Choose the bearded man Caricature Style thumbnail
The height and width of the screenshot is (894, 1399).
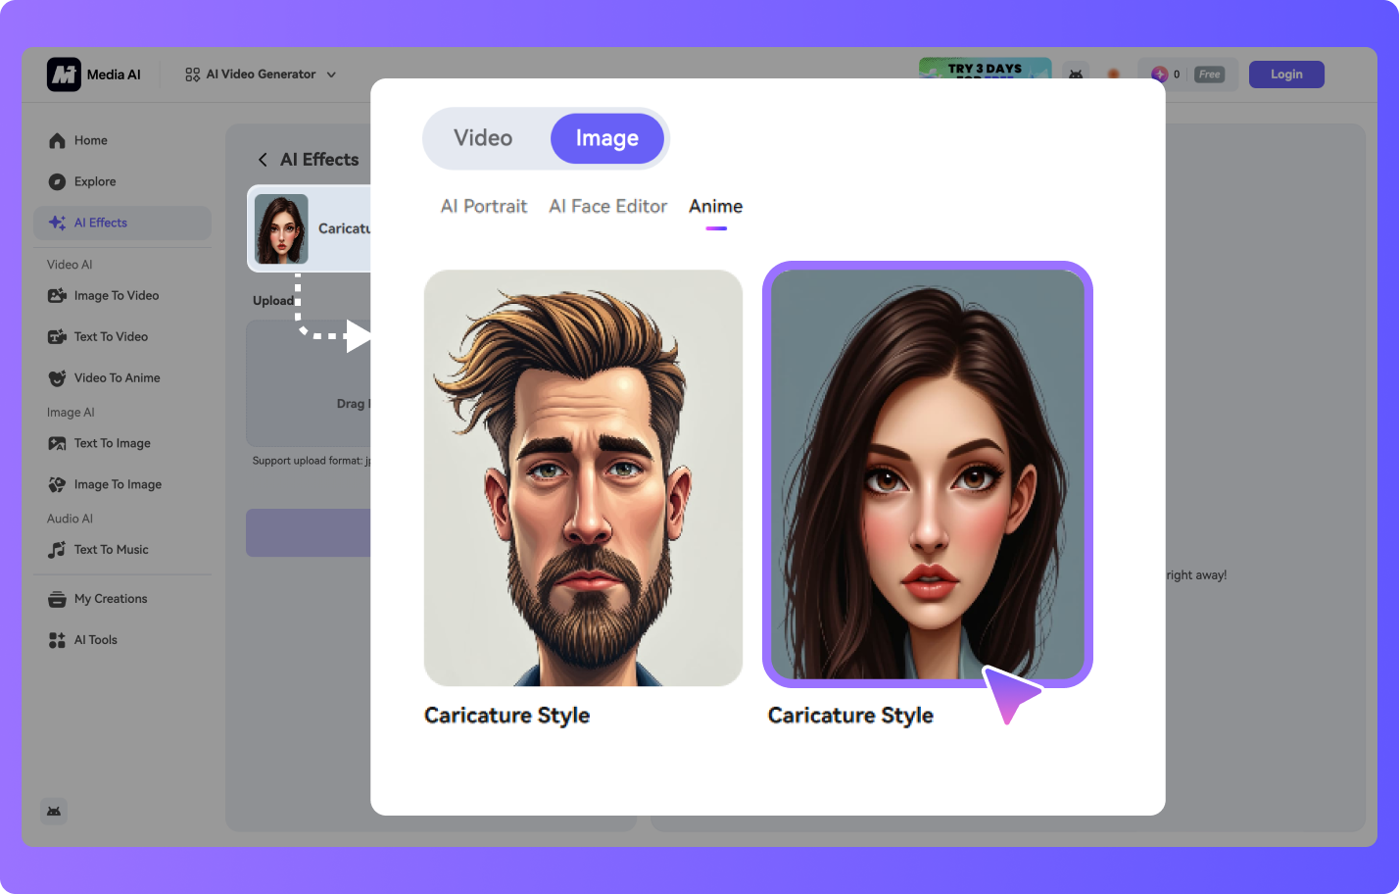583,477
